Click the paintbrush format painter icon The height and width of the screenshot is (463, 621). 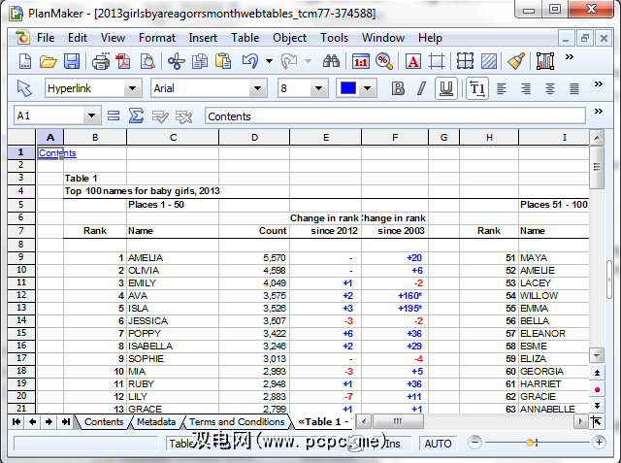[516, 61]
